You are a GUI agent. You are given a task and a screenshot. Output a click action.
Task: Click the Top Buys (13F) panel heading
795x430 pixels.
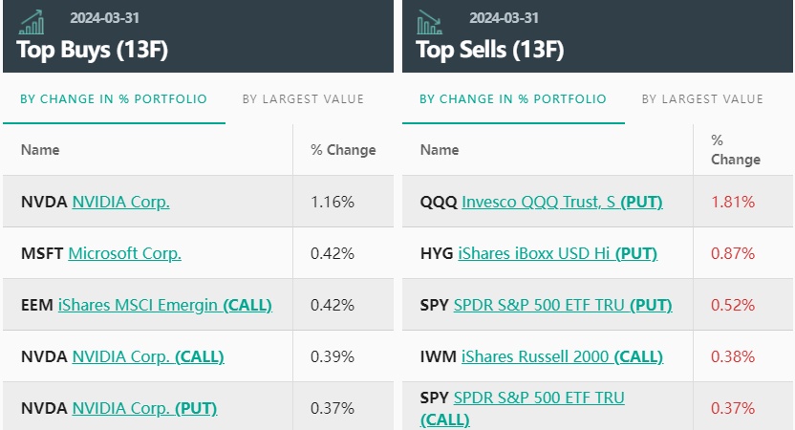(x=93, y=50)
